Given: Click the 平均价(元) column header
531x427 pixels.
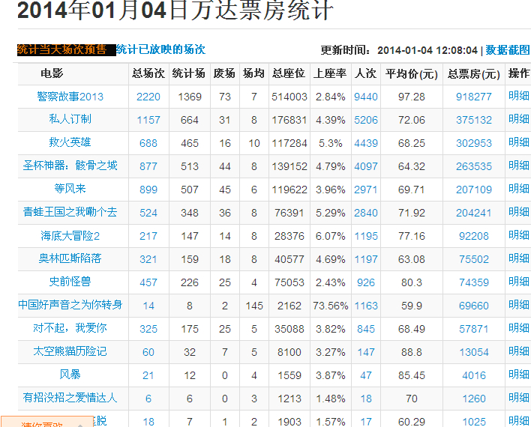Looking at the screenshot, I should point(412,73).
